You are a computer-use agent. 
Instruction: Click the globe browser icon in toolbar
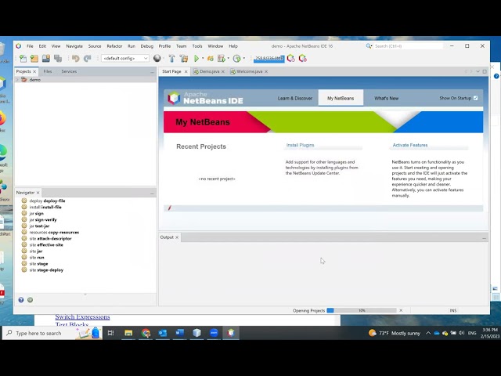point(157,58)
